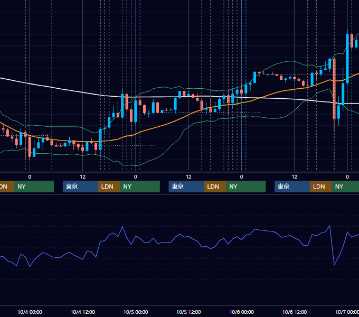Screen dimensions: 359x317
Task: Click hour label '12' above 10/4 東京 bar
Action: 83,177
